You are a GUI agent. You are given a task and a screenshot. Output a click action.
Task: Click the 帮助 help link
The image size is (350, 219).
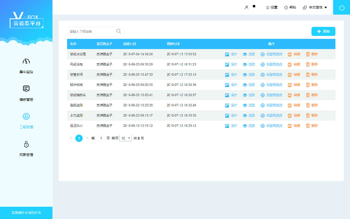[x=290, y=8]
